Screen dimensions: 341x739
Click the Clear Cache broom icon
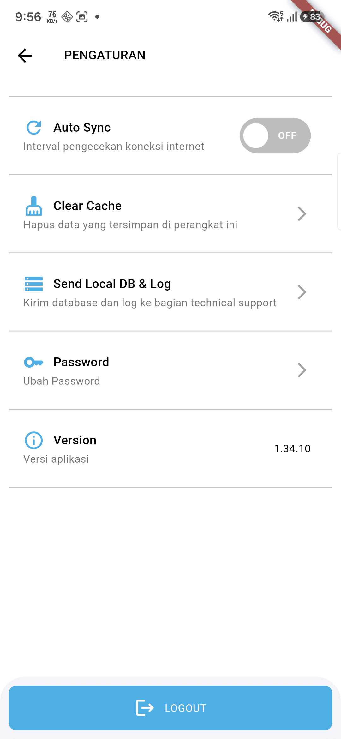[34, 206]
